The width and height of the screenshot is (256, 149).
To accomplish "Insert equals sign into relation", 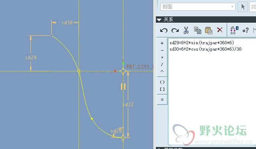I will click(x=162, y=100).
